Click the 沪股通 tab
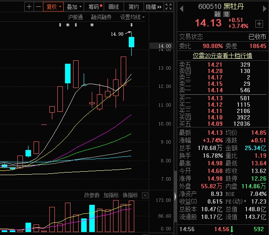This screenshot has height=235, width=269. coord(75,17)
